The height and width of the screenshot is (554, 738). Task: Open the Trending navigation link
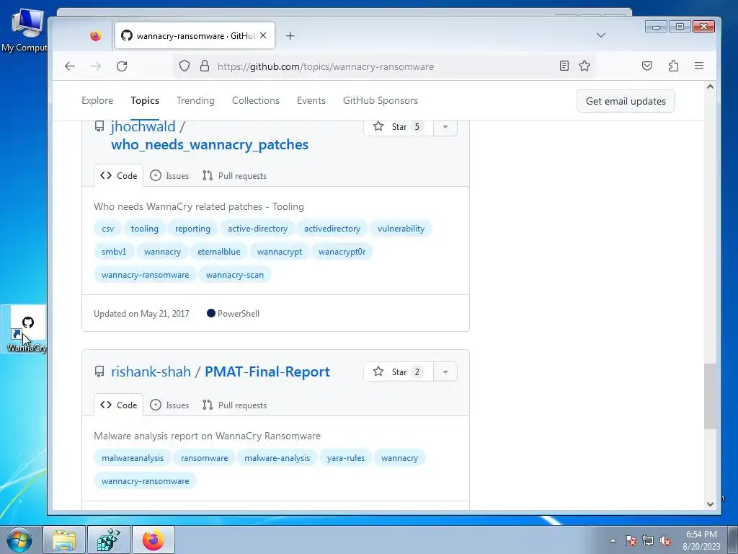(195, 101)
